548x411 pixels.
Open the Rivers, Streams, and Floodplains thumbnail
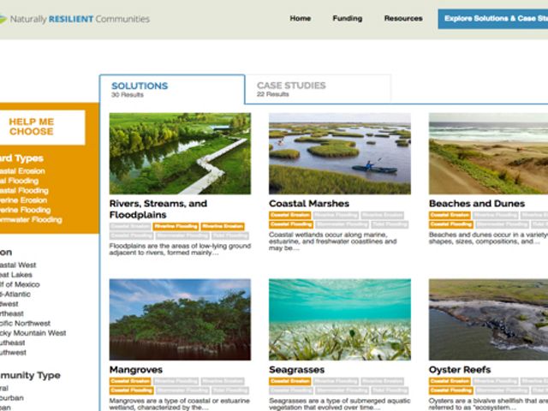click(180, 153)
